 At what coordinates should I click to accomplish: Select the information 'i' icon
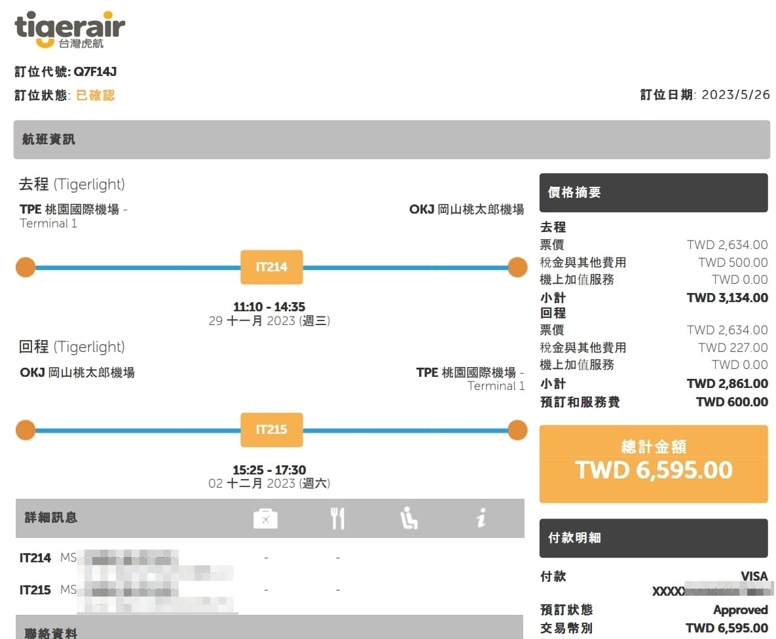481,518
